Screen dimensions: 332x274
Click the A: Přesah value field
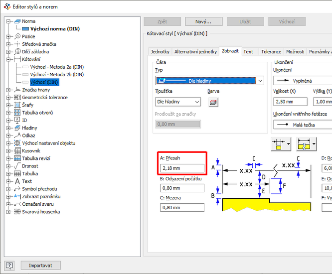coord(182,168)
